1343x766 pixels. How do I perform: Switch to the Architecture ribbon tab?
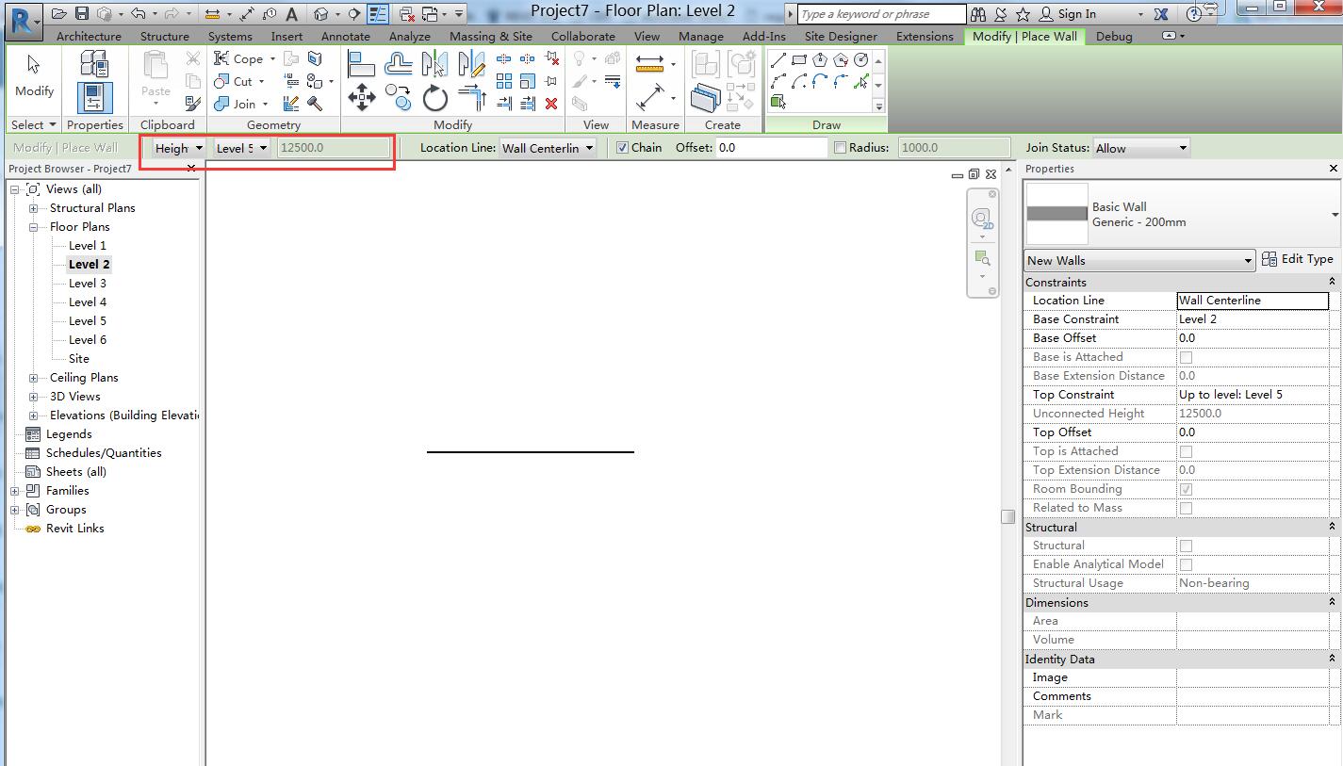88,36
